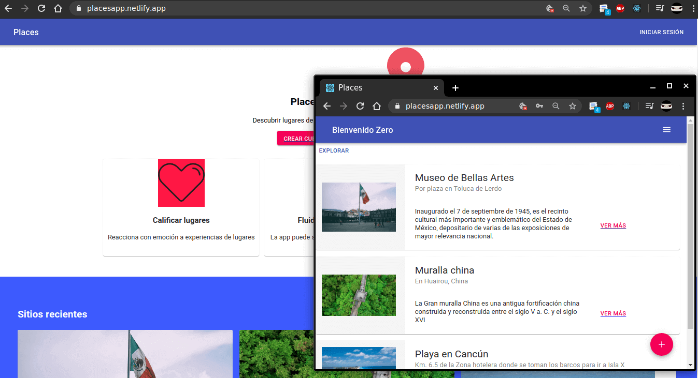The width and height of the screenshot is (698, 378).
Task: Click the reload icon in the front window
Action: (360, 106)
